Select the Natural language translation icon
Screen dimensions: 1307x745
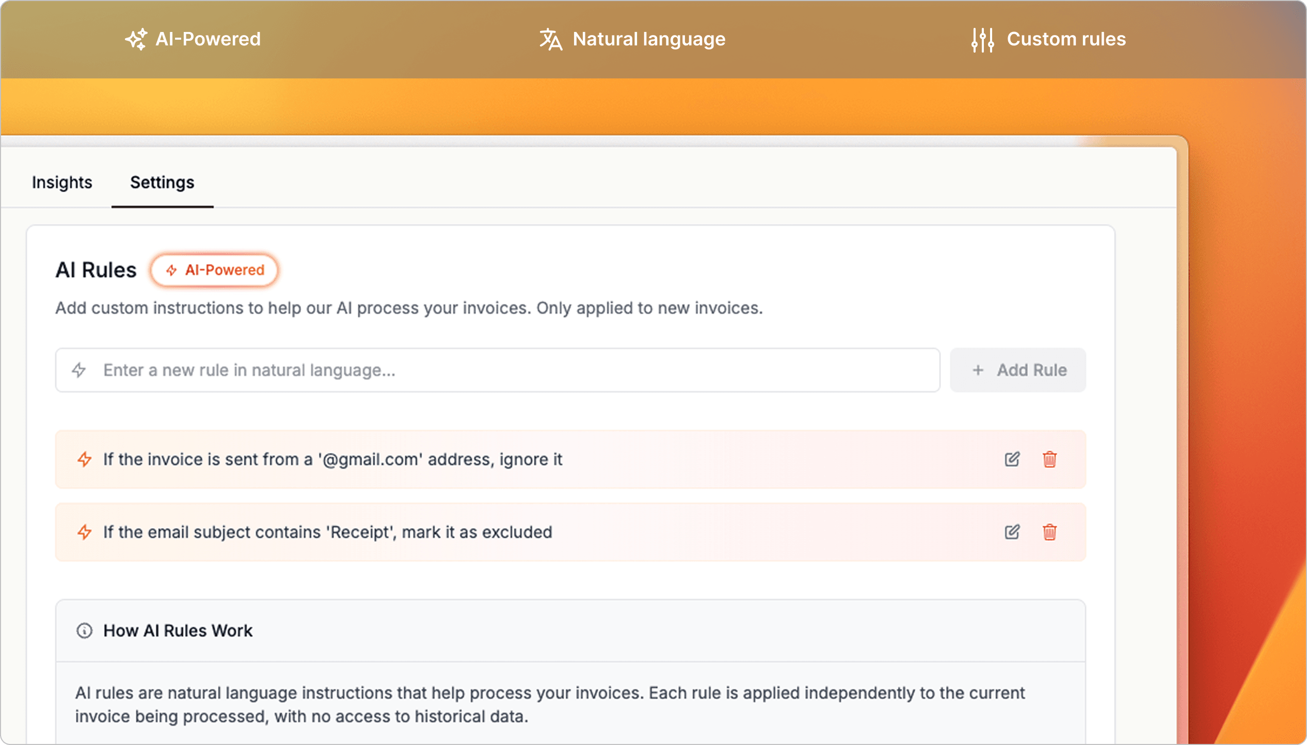[550, 39]
